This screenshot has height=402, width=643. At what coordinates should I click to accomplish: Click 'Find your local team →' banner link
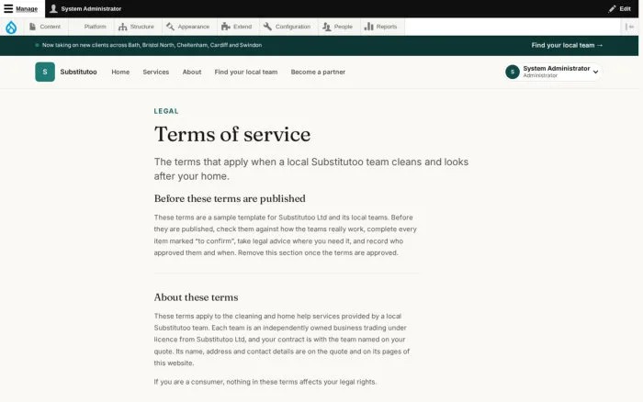(567, 46)
